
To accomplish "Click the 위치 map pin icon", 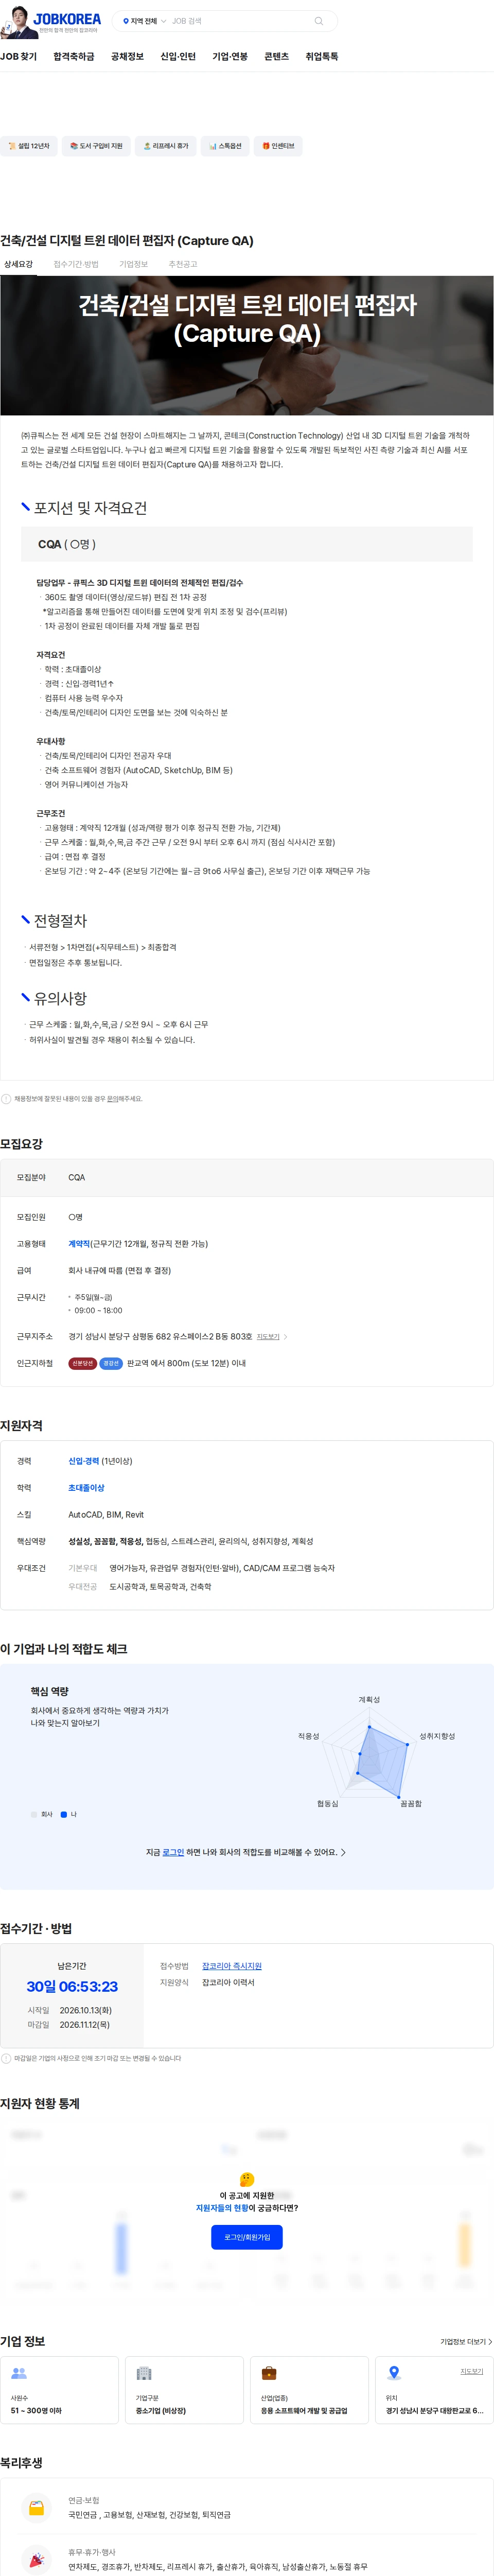I will click(394, 2372).
